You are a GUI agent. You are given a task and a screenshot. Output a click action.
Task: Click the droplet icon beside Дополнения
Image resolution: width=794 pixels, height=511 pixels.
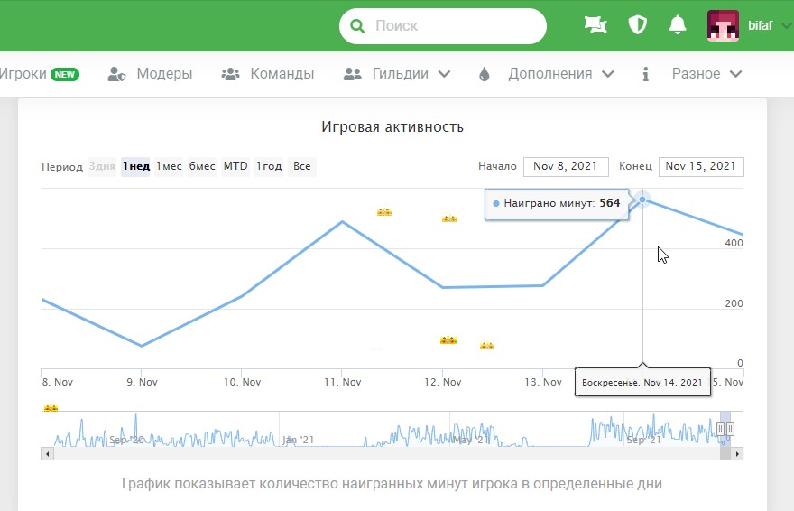tap(485, 74)
